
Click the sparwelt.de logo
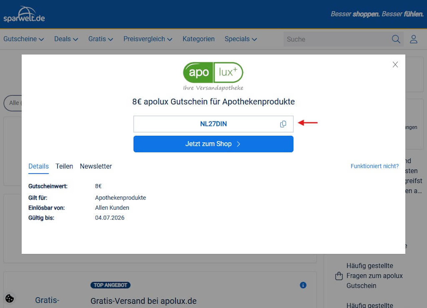pyautogui.click(x=24, y=14)
